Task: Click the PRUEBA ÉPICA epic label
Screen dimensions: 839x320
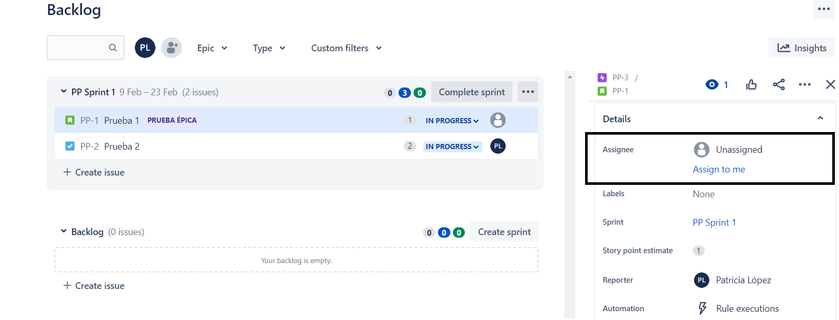Action: click(x=172, y=120)
